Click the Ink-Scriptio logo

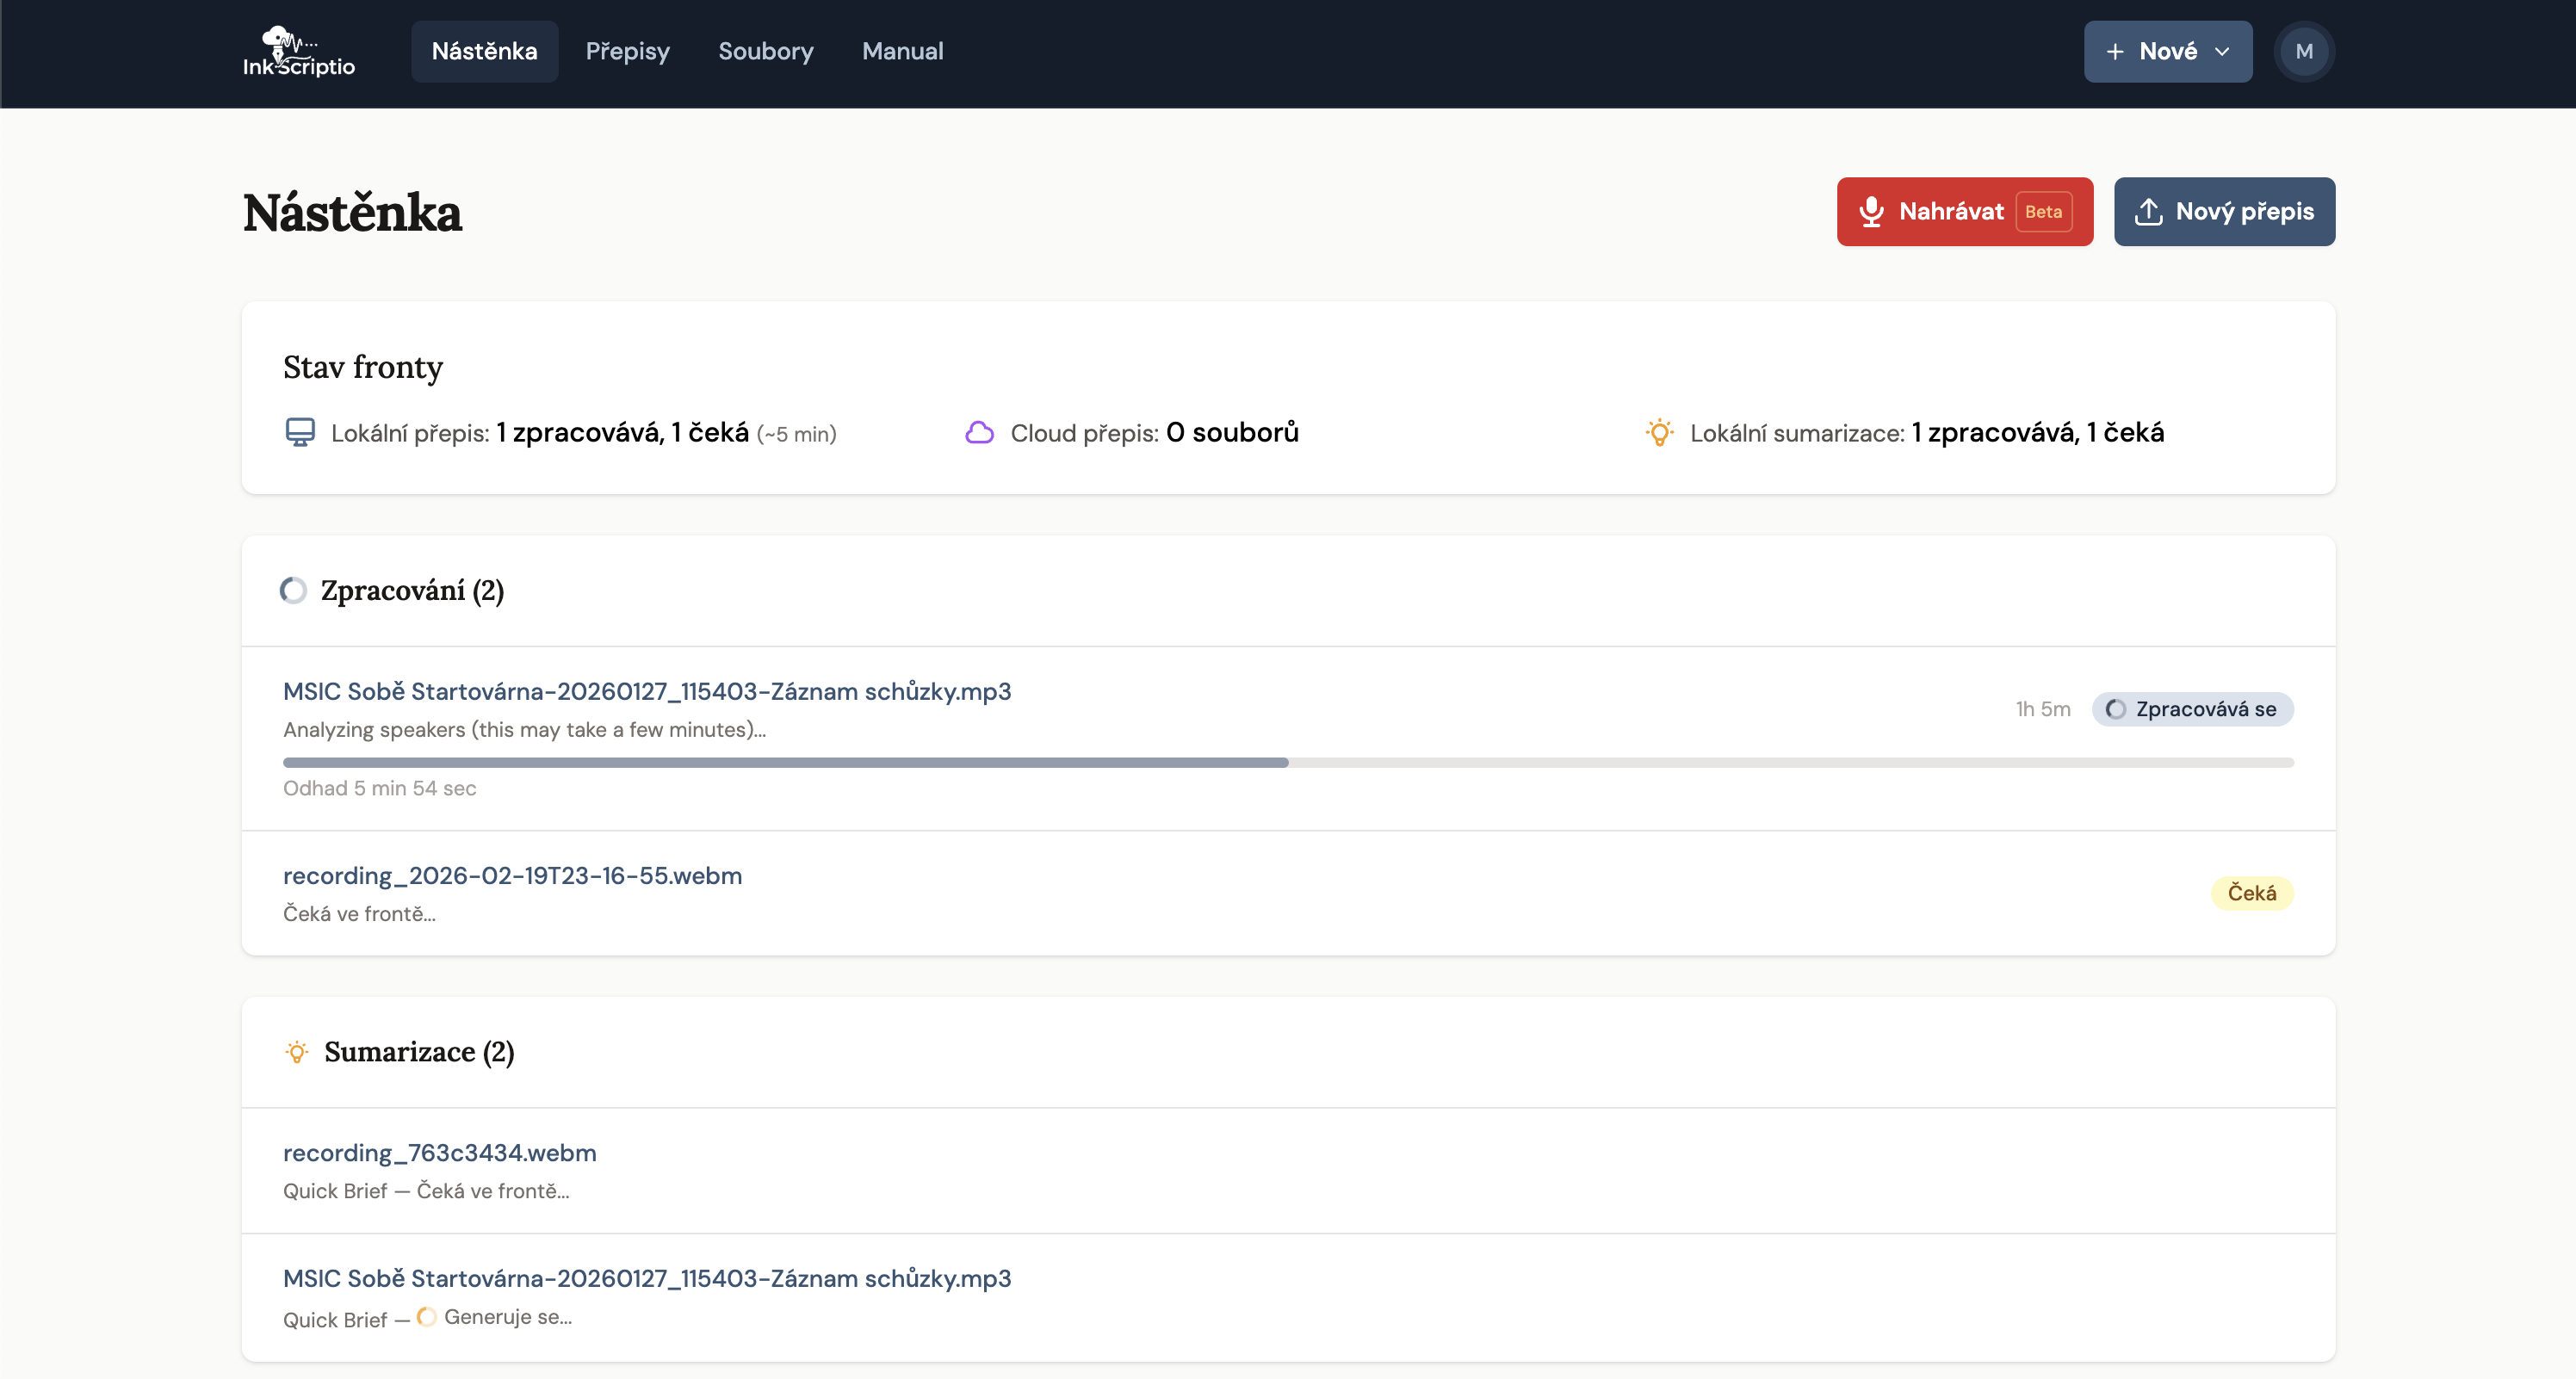point(297,49)
